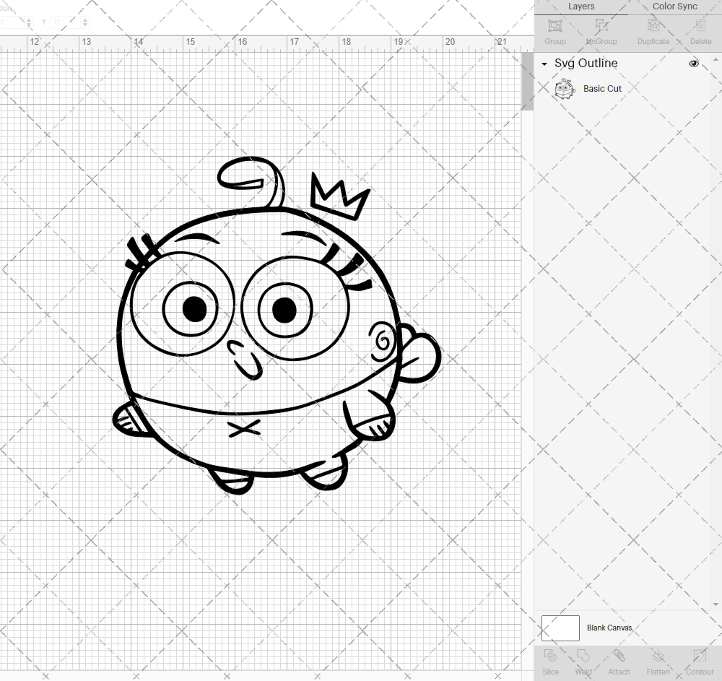This screenshot has width=722, height=681.
Task: Select the character outline on canvas
Action: click(x=277, y=326)
